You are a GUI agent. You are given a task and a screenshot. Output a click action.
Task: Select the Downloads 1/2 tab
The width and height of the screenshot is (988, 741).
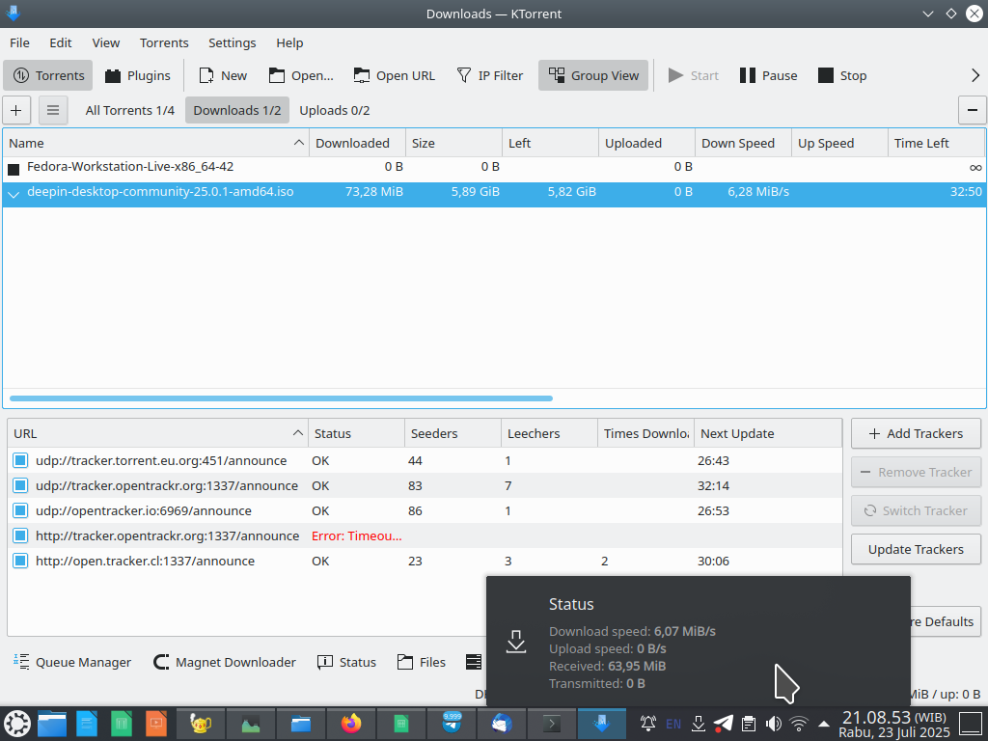[237, 110]
